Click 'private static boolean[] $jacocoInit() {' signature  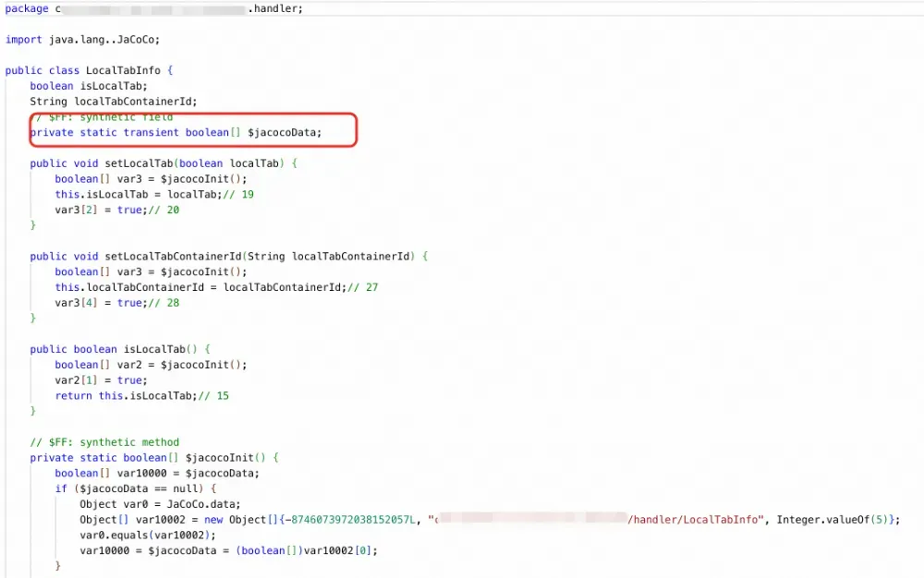(x=154, y=458)
